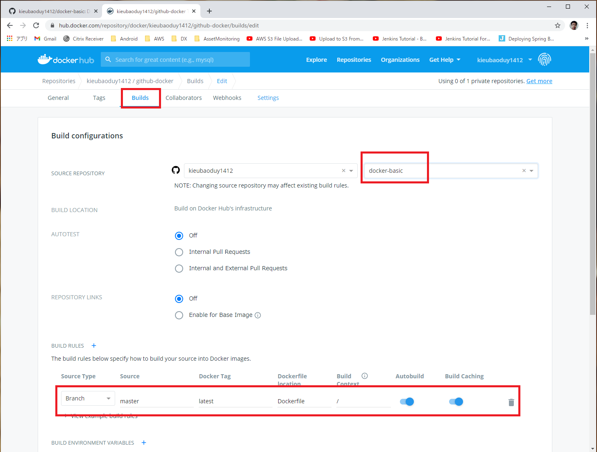Reload the current page
The image size is (597, 452).
coord(36,25)
